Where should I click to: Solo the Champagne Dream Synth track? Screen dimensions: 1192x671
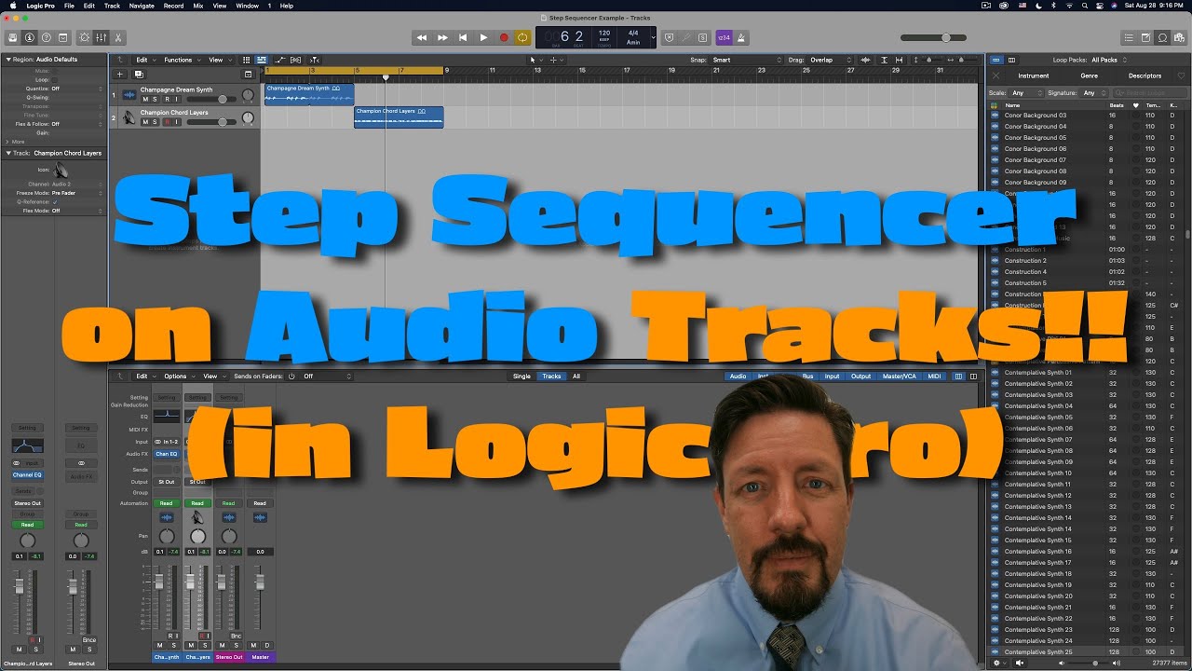click(155, 99)
